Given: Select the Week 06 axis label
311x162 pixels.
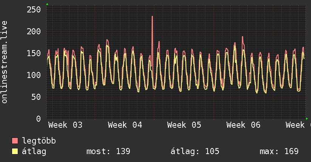Looking at the screenshot, I should [243, 125].
